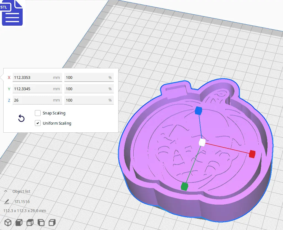Disable Uniform Scaling
The height and width of the screenshot is (230, 283).
(x=38, y=123)
